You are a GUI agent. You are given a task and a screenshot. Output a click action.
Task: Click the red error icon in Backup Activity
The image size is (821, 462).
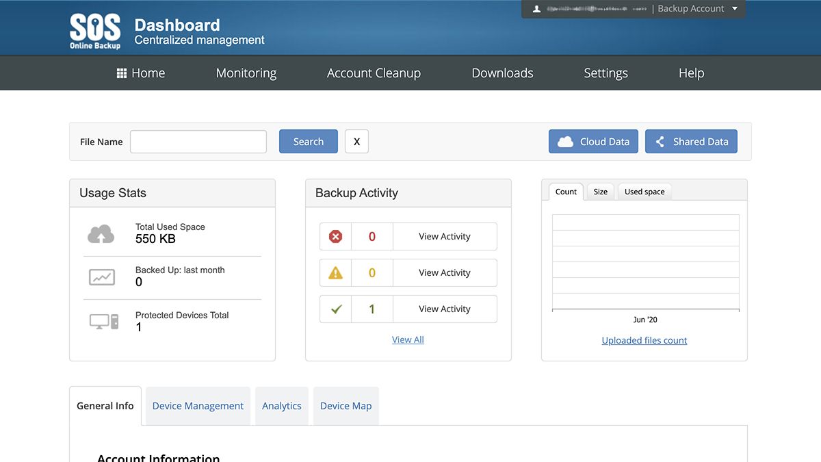click(335, 236)
